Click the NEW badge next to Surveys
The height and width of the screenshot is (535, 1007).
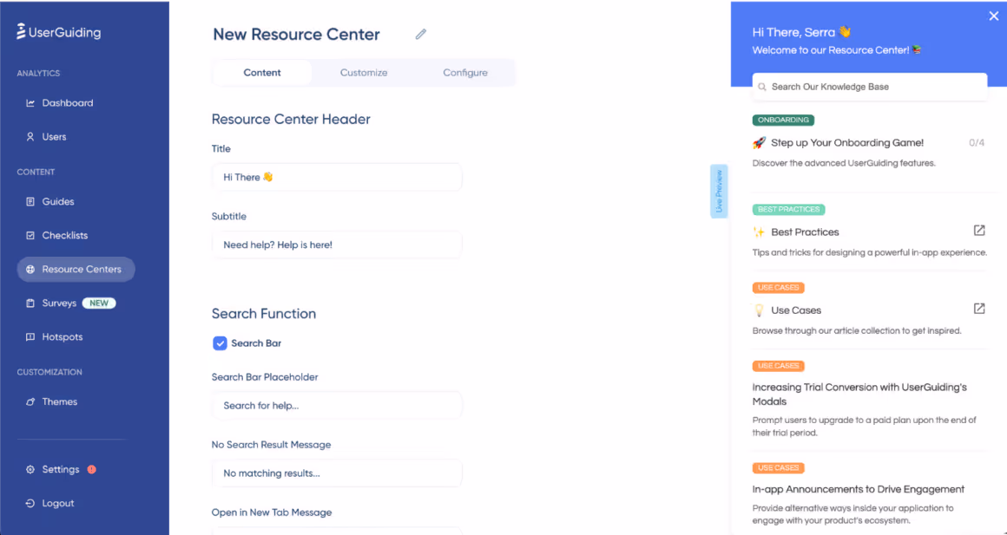99,303
